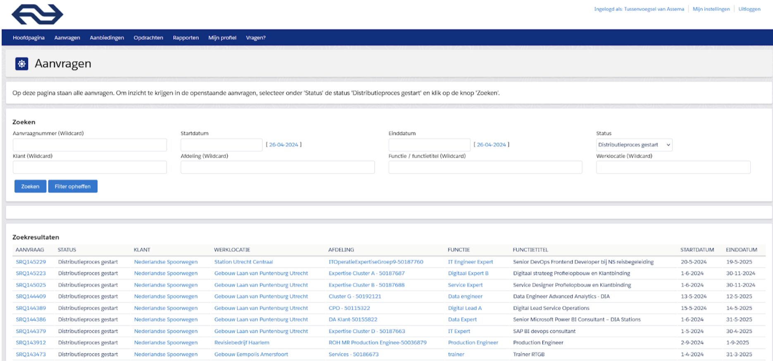Open the Rapporten menu
The width and height of the screenshot is (773, 361).
click(186, 38)
